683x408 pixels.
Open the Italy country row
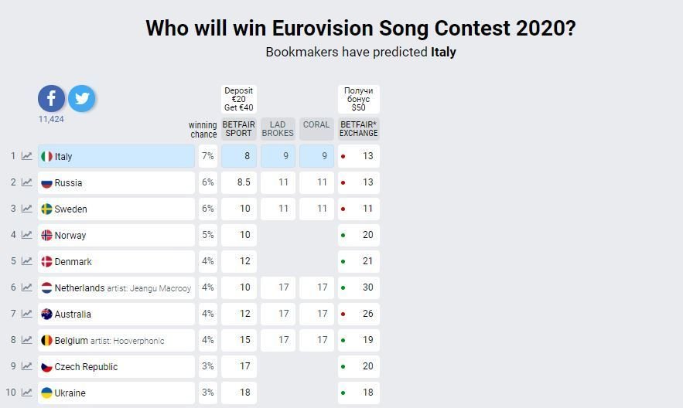pyautogui.click(x=116, y=156)
